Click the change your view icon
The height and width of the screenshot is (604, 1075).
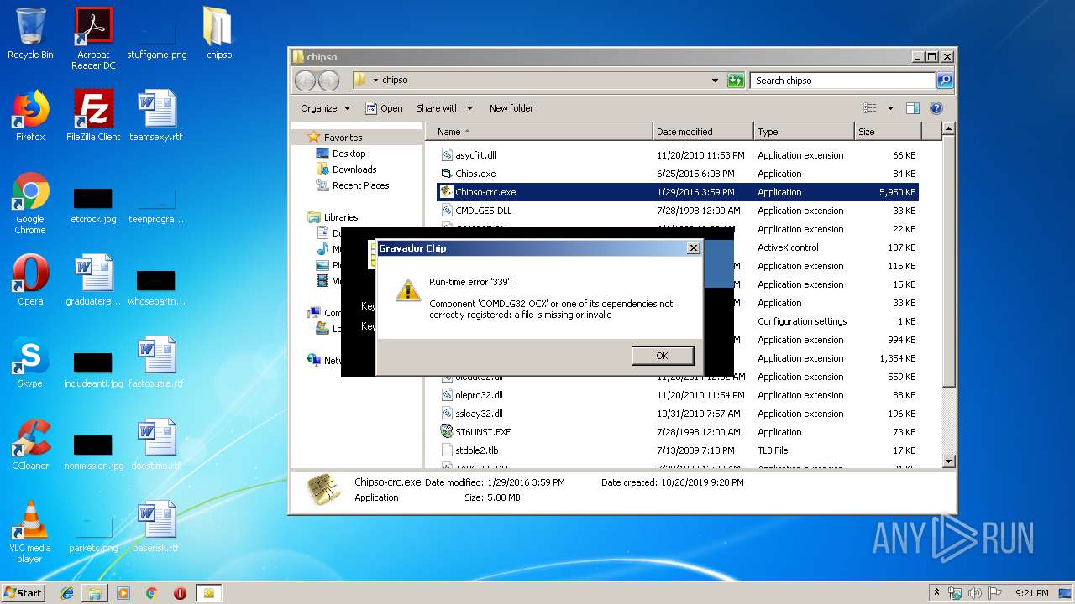pos(870,108)
